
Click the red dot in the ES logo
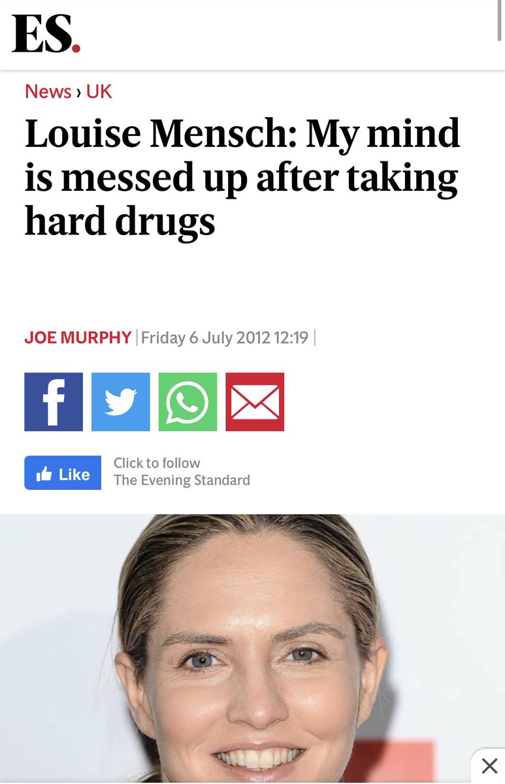[x=76, y=48]
